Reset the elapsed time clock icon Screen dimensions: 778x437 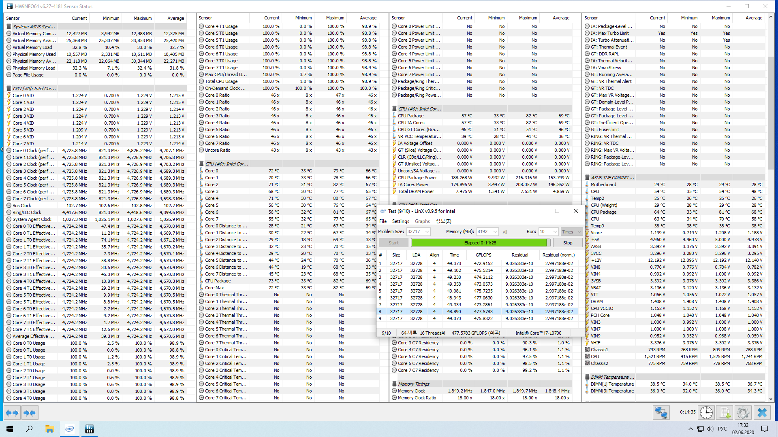[x=706, y=413]
